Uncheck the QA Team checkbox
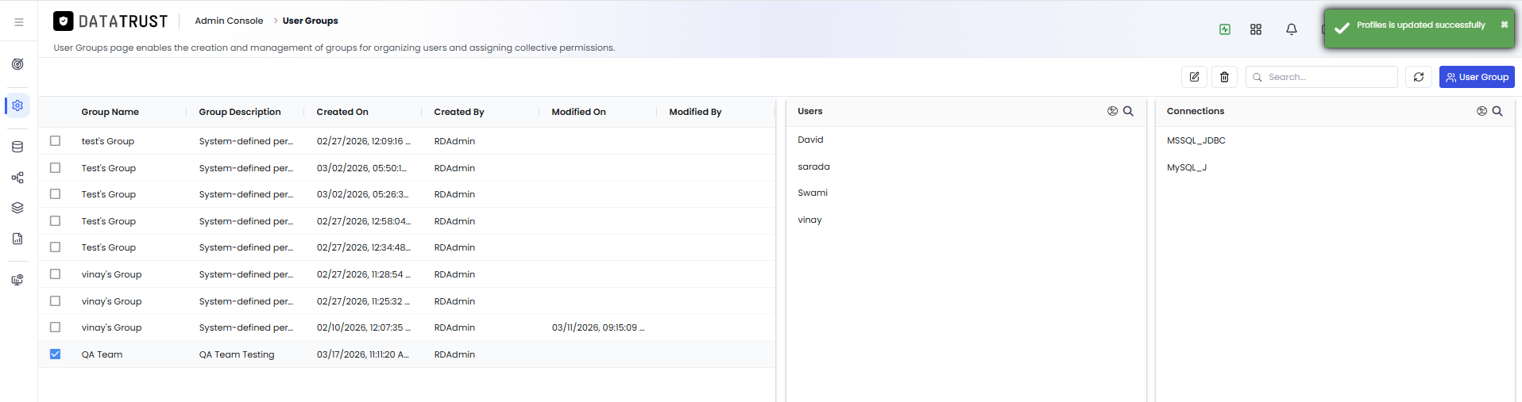Screen dimensions: 1522x402 [x=55, y=354]
